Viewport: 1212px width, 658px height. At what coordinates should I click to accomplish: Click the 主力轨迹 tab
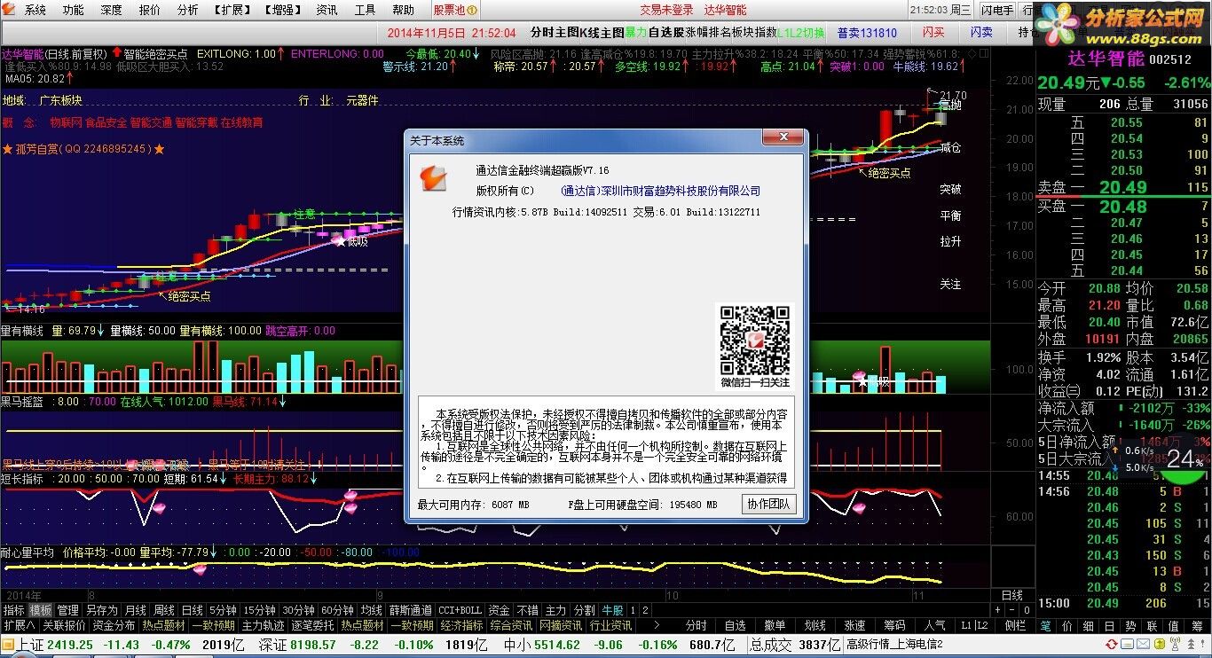coord(264,625)
